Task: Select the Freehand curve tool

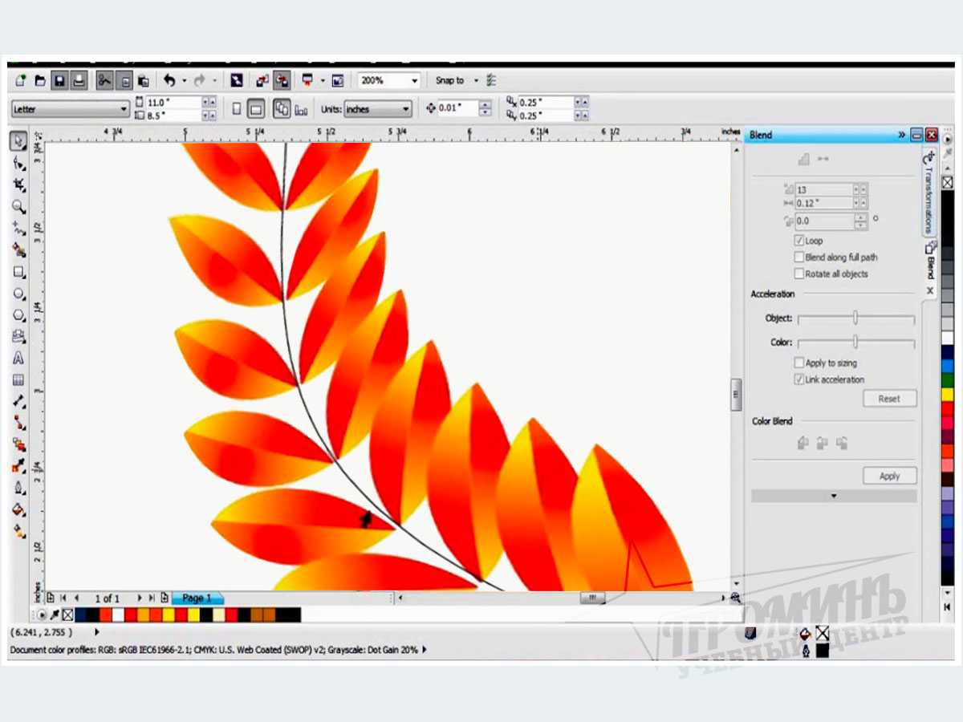Action: [x=18, y=229]
